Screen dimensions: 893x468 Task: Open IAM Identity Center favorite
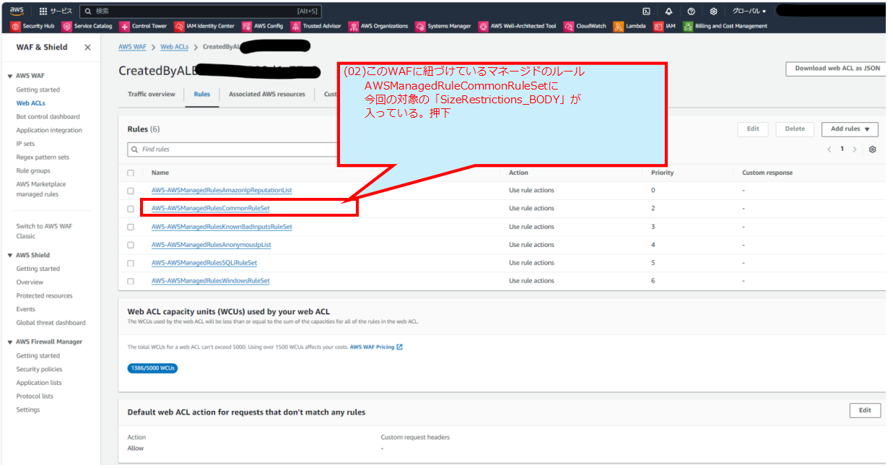click(x=205, y=26)
